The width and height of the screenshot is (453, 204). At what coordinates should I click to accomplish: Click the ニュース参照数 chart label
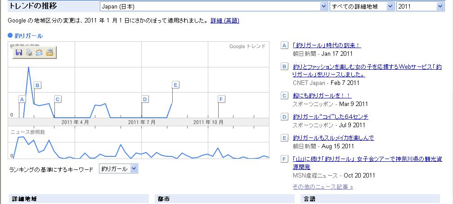pyautogui.click(x=28, y=132)
